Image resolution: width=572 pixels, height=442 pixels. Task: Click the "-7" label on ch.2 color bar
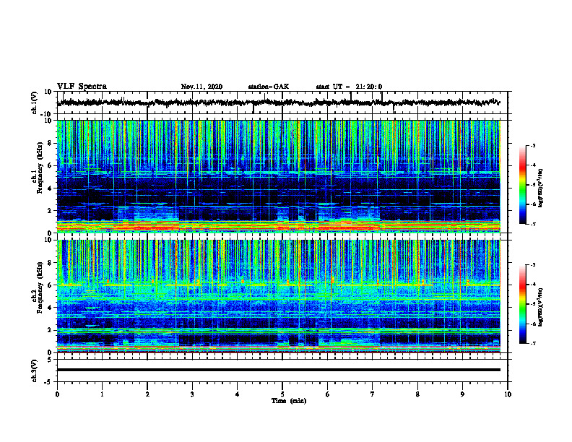pyautogui.click(x=533, y=344)
